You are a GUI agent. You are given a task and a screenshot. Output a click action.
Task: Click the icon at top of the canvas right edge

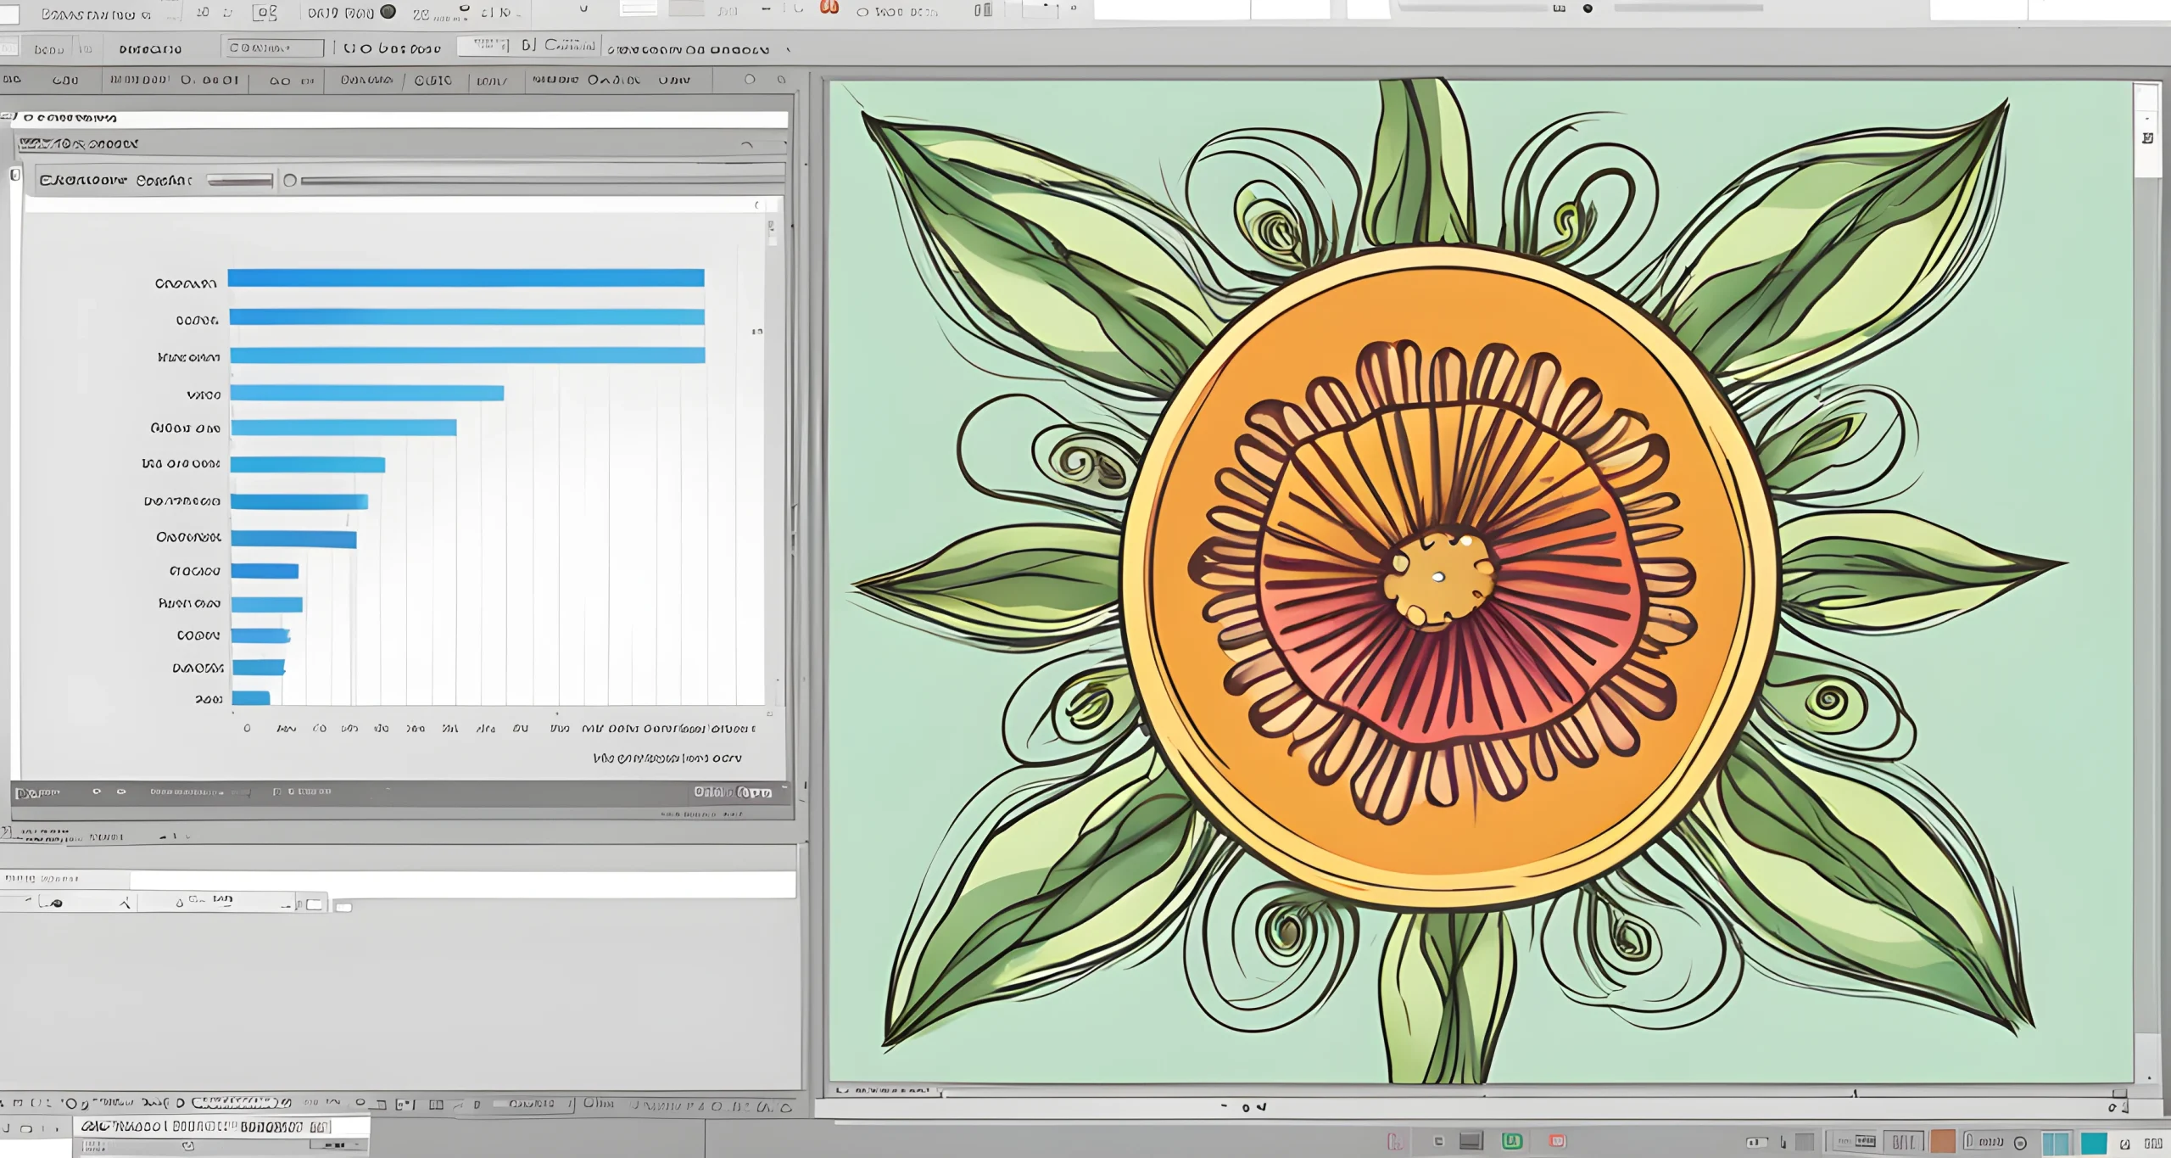pyautogui.click(x=2147, y=137)
